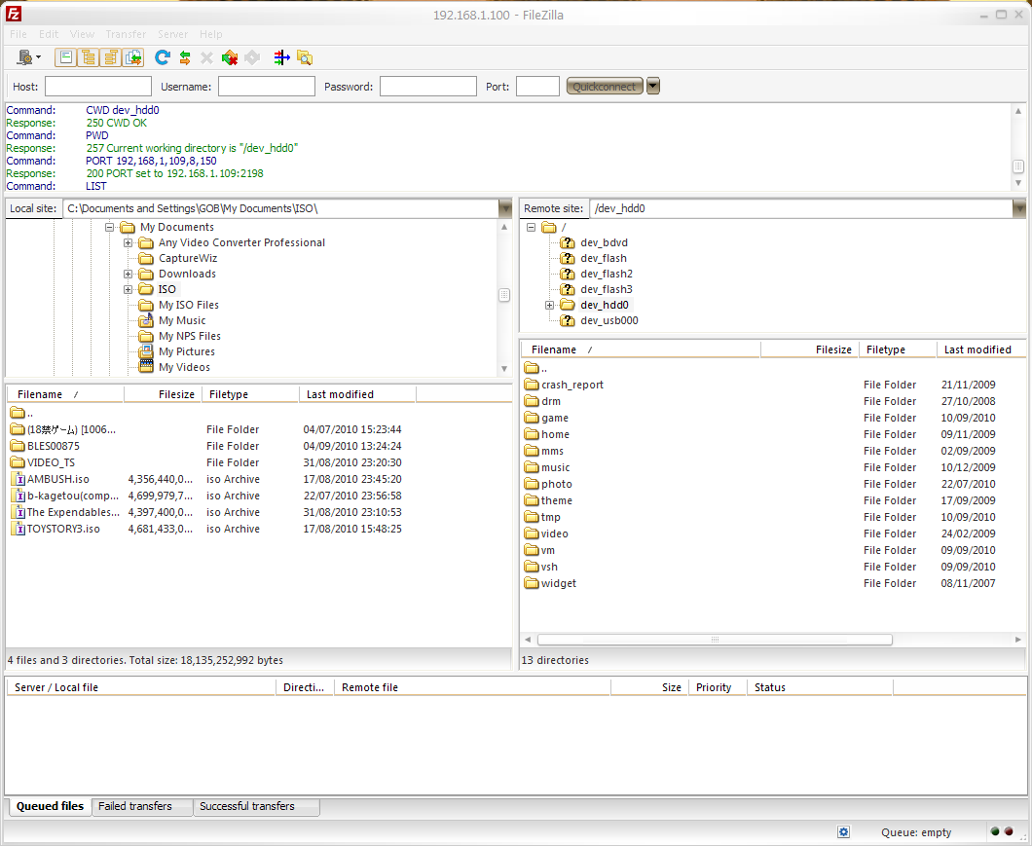Image resolution: width=1032 pixels, height=846 pixels.
Task: Click the Host input field
Action: coord(97,87)
